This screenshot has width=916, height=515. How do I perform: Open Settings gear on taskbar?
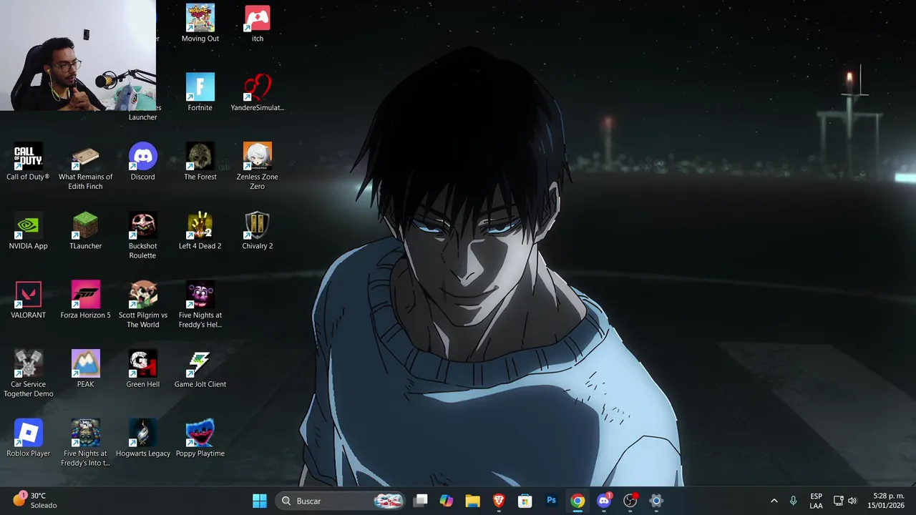656,501
